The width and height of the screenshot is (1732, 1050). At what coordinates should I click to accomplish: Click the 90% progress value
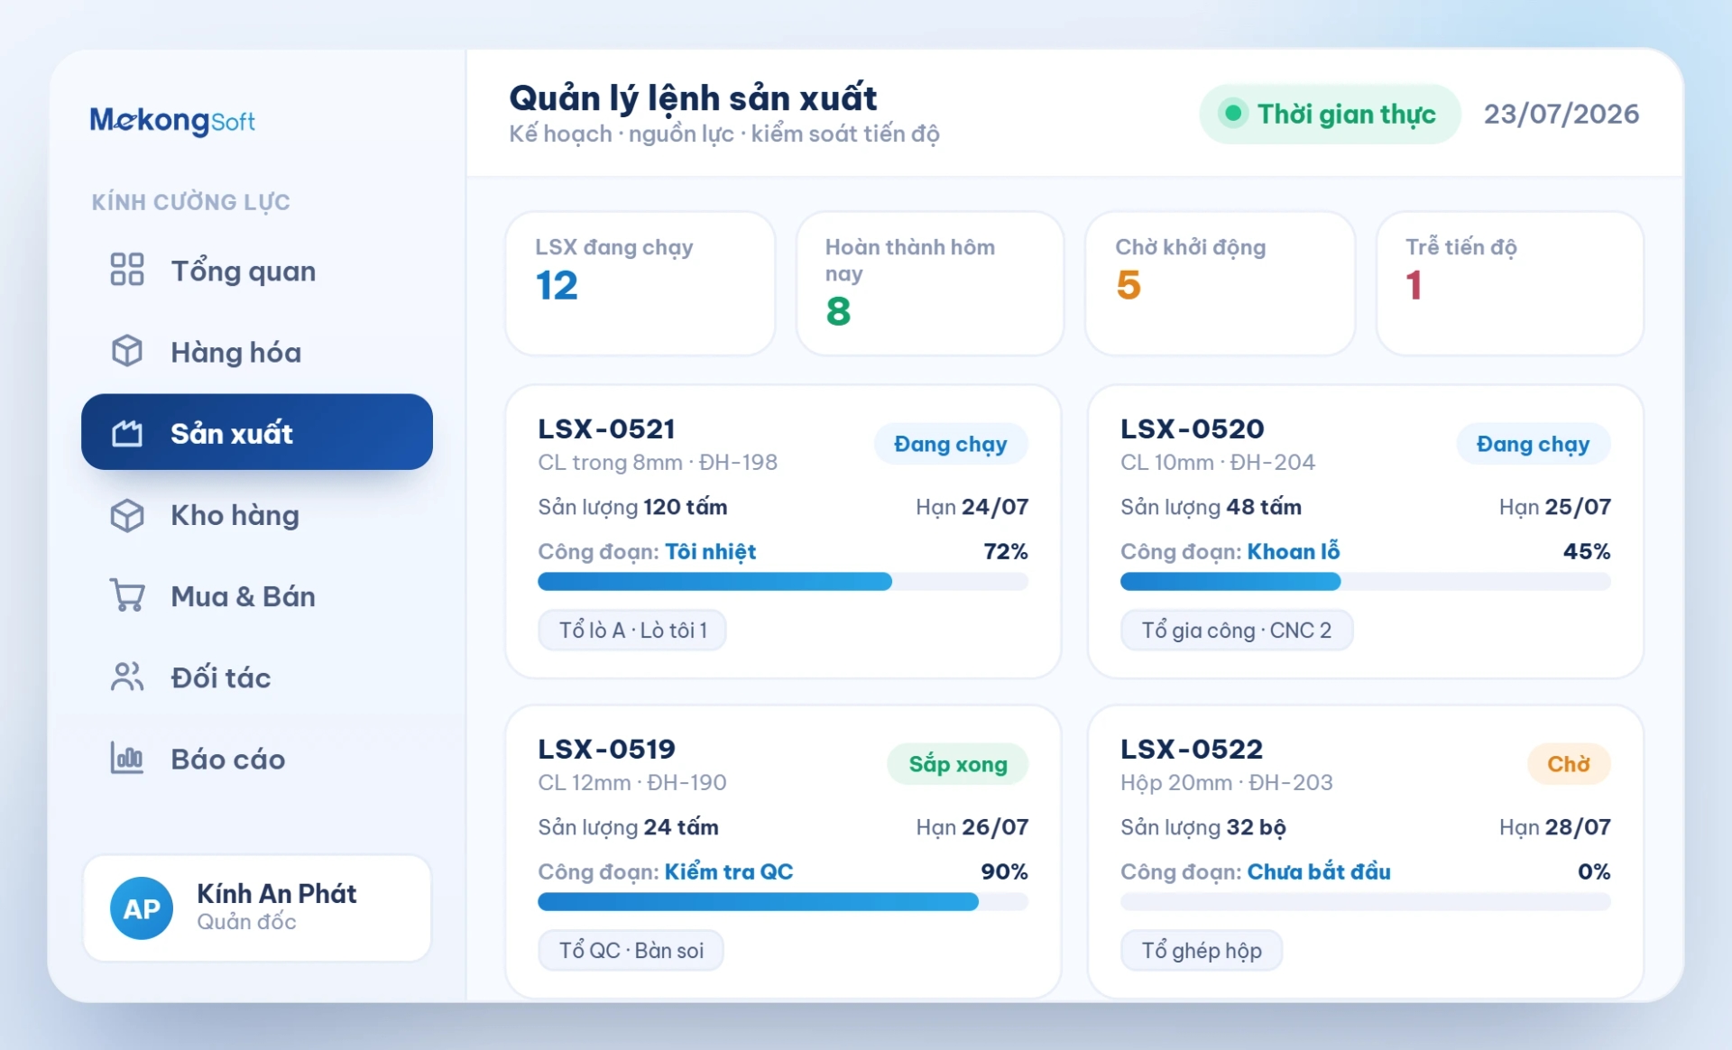coord(1005,871)
